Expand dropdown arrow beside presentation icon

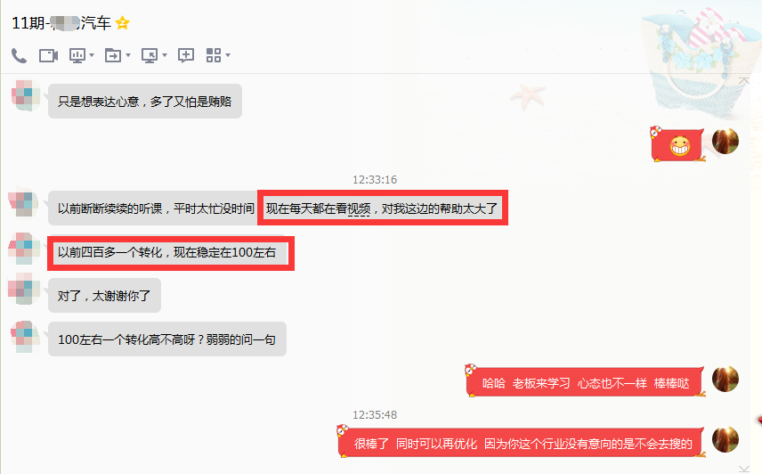[92, 55]
